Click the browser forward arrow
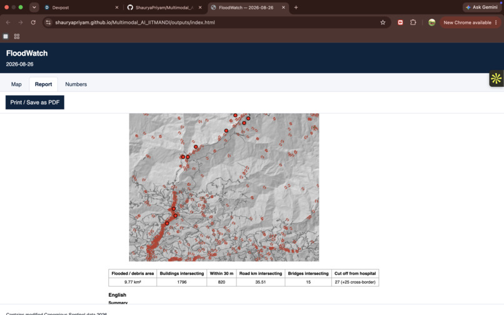The width and height of the screenshot is (504, 315). pyautogui.click(x=21, y=22)
